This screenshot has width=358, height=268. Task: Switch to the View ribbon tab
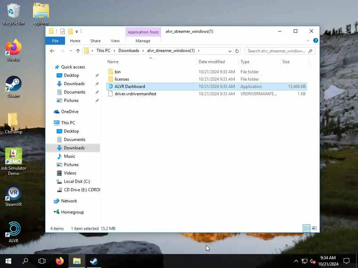pos(115,41)
